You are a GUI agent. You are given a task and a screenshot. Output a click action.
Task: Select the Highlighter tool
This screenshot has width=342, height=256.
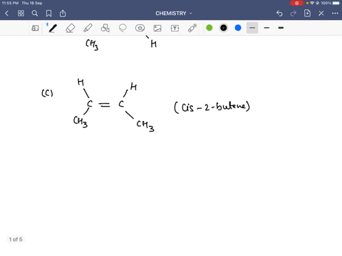pyautogui.click(x=88, y=28)
